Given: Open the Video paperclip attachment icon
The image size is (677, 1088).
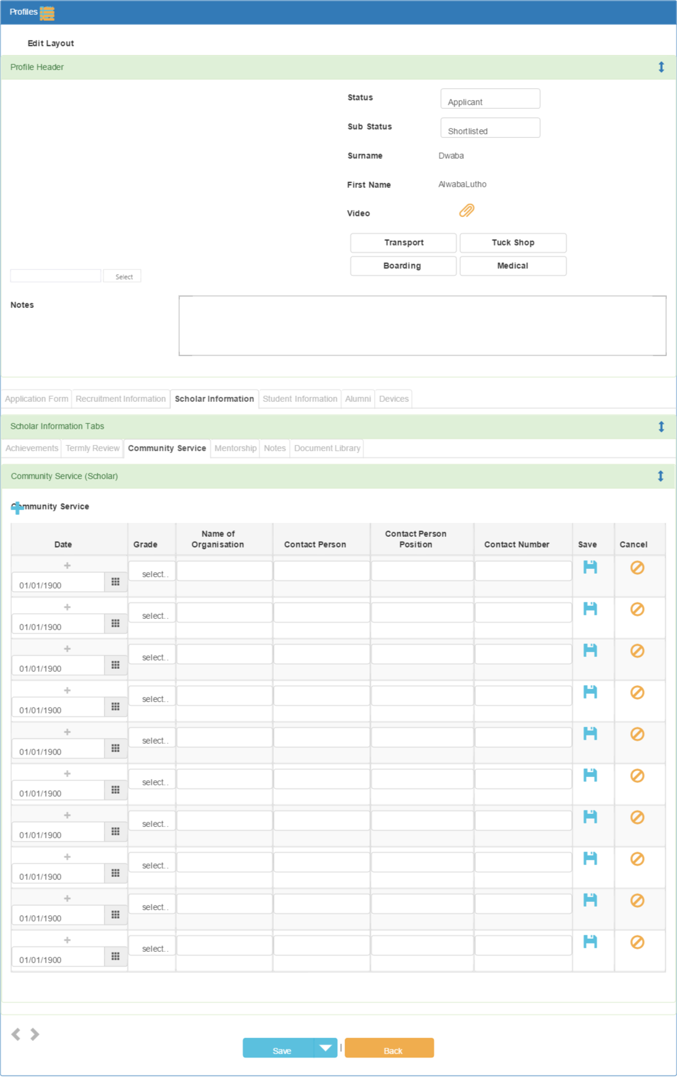Looking at the screenshot, I should 467,211.
